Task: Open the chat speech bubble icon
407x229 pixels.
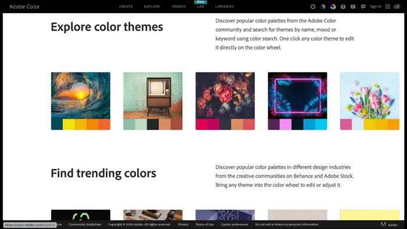Action: tap(363, 7)
